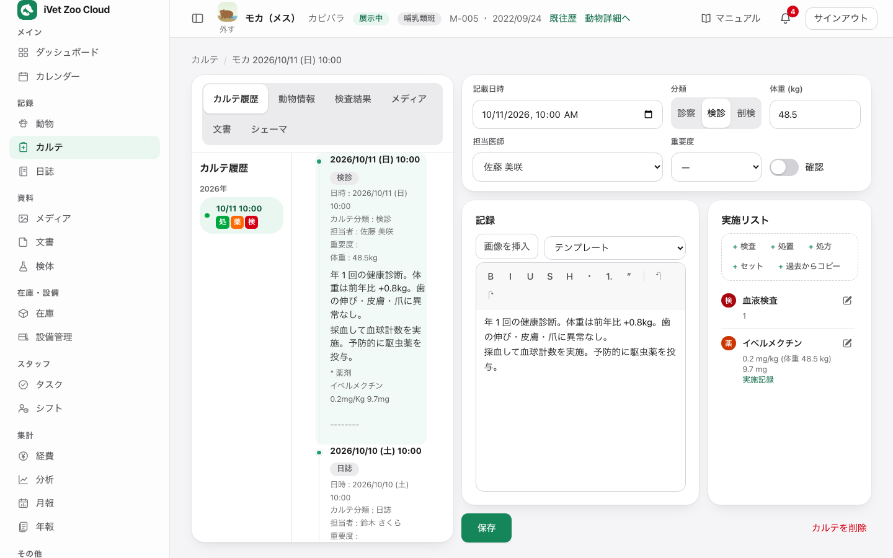This screenshot has width=893, height=558.
Task: Open the テンプレート dropdown
Action: [615, 248]
